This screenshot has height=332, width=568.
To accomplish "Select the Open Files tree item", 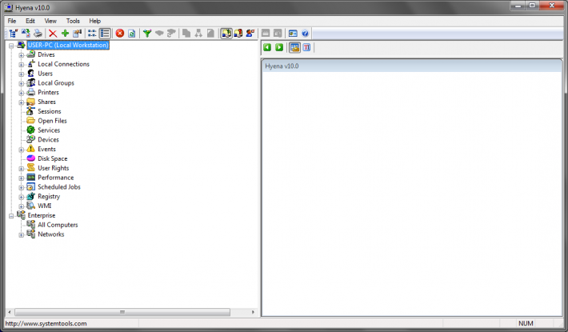I will [x=52, y=121].
